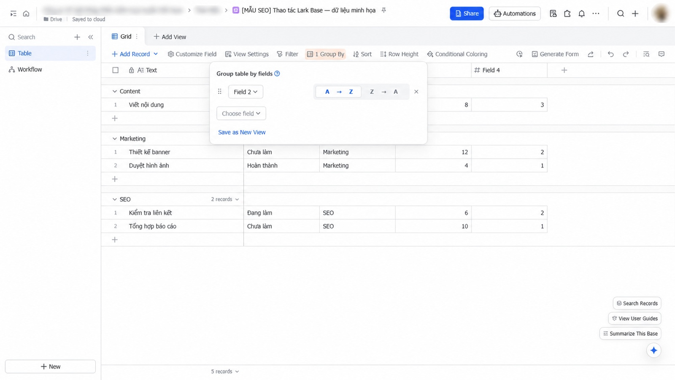
Task: Click the plus next to sidebar Search
Action: (x=77, y=37)
